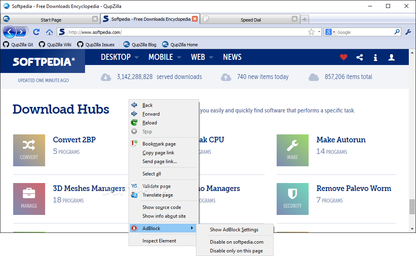Close the Softpedia tab
The image size is (416, 256).
click(195, 19)
